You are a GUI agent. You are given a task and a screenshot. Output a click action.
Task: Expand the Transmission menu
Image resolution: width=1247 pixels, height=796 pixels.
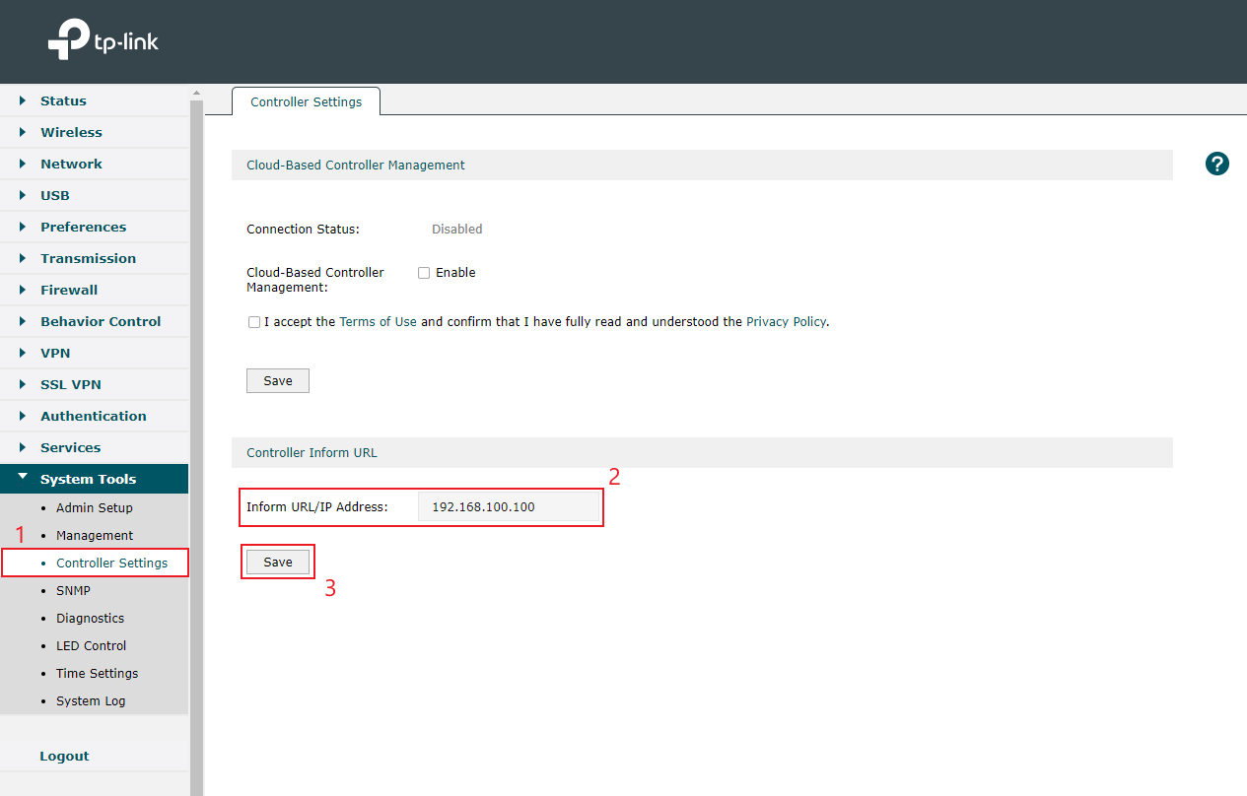(94, 258)
